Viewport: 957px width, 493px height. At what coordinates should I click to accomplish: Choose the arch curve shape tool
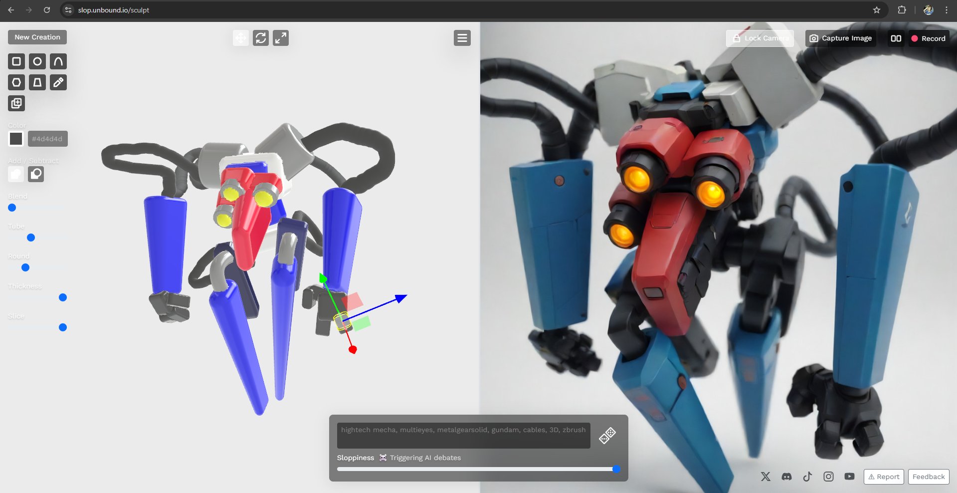tap(58, 61)
